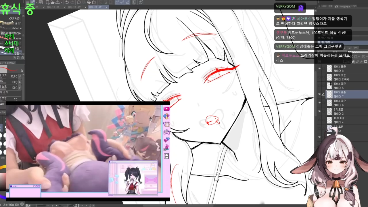Hide 레이어 3 with its eye icon

coord(319,69)
